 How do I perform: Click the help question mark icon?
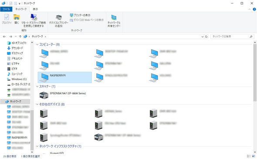254,9
